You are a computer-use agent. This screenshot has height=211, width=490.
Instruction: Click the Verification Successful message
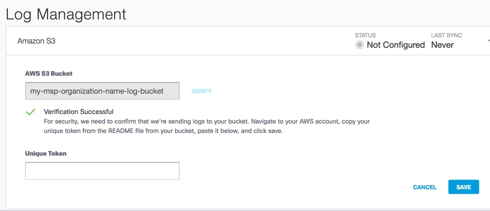78,112
